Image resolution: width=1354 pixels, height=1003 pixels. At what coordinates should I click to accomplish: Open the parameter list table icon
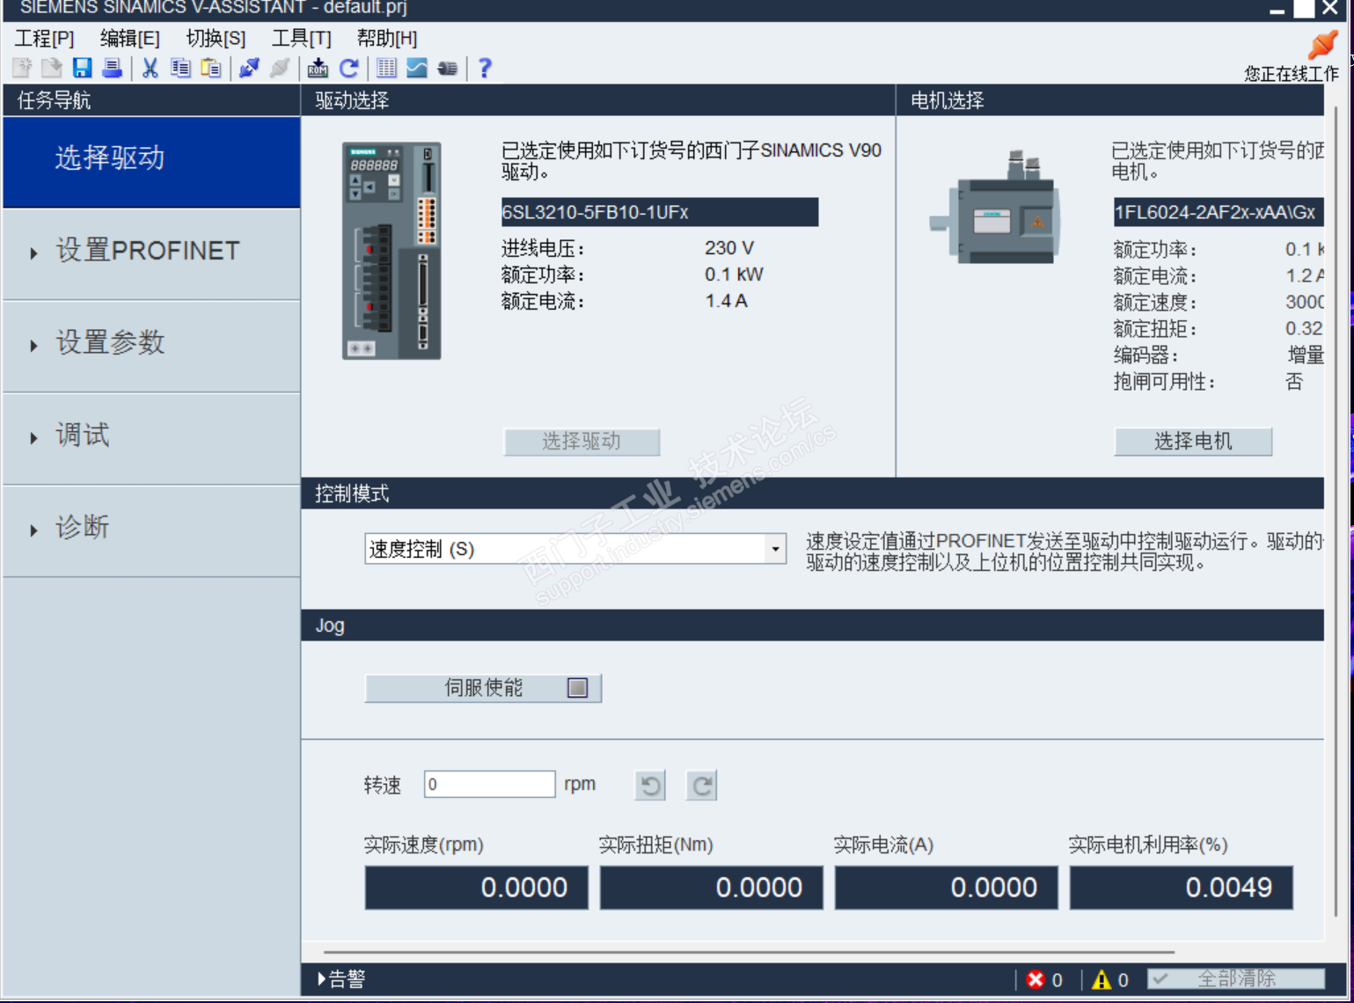coord(386,68)
